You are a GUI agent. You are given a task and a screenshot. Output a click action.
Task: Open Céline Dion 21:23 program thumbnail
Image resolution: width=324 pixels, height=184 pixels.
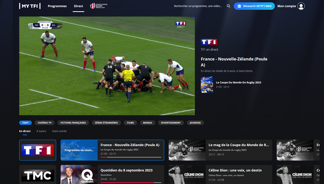tap(187, 174)
